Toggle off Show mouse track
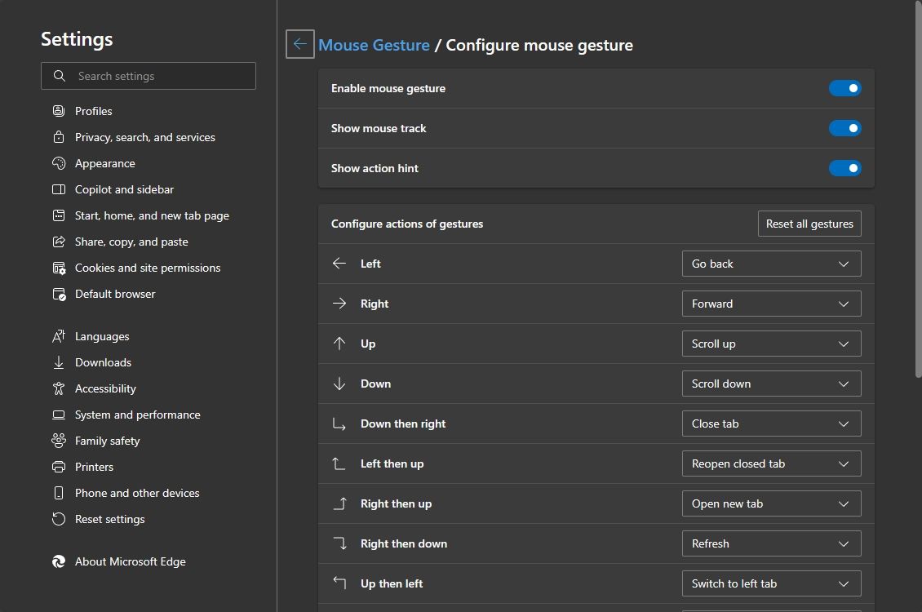The height and width of the screenshot is (612, 922). tap(845, 128)
